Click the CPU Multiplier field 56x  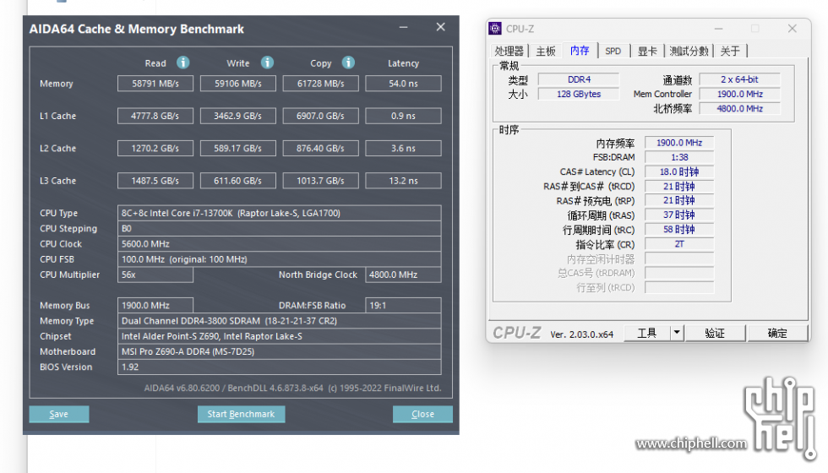[x=155, y=275]
